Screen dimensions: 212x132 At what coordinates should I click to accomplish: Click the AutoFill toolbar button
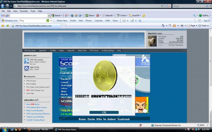coord(135,16)
